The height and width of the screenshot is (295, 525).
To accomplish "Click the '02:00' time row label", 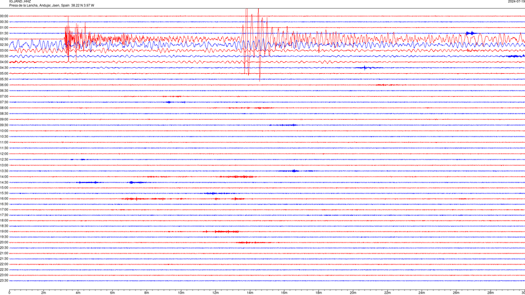I will tap(4, 39).
